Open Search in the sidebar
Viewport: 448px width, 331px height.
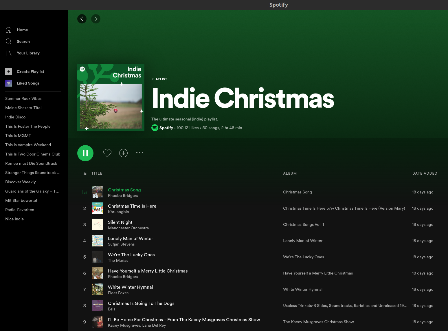23,41
